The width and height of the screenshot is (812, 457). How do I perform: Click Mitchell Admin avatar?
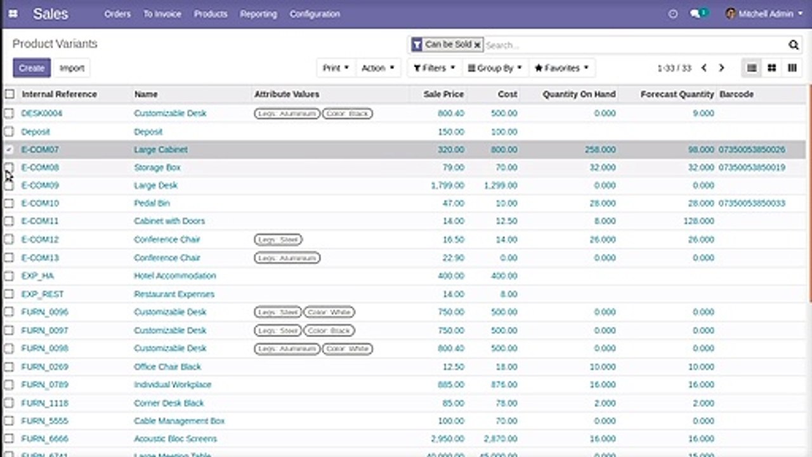coord(730,13)
